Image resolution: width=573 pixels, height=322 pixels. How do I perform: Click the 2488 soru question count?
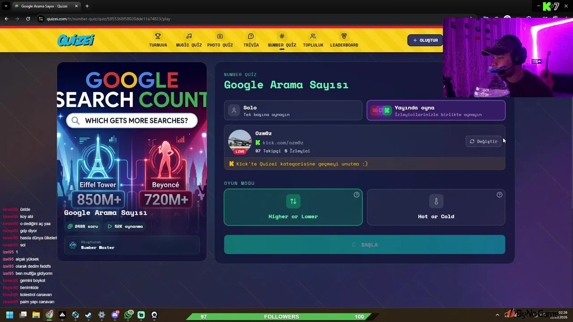pyautogui.click(x=83, y=226)
